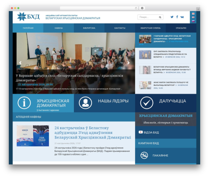Click the Апошнія навіны section heading

tap(28, 117)
